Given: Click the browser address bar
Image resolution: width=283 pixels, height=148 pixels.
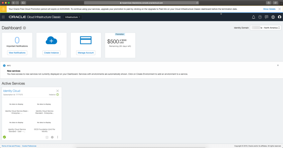Looking at the screenshot, I should tap(141, 3).
